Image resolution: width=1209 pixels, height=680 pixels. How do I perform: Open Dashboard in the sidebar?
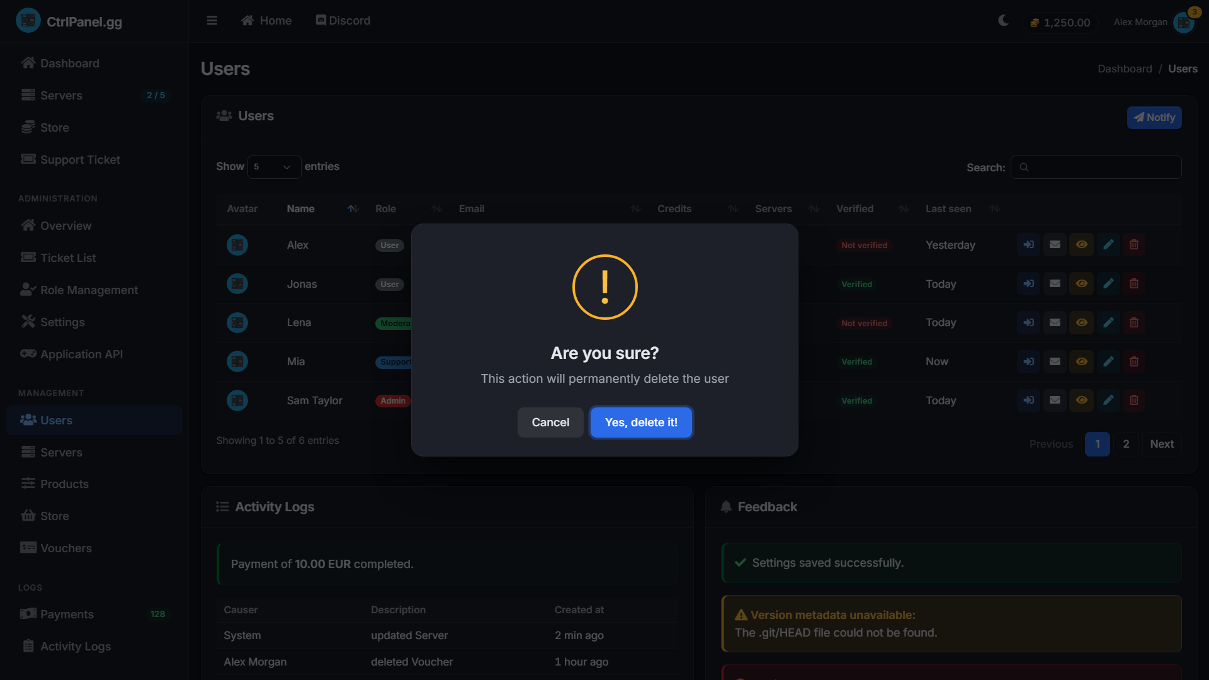point(94,64)
